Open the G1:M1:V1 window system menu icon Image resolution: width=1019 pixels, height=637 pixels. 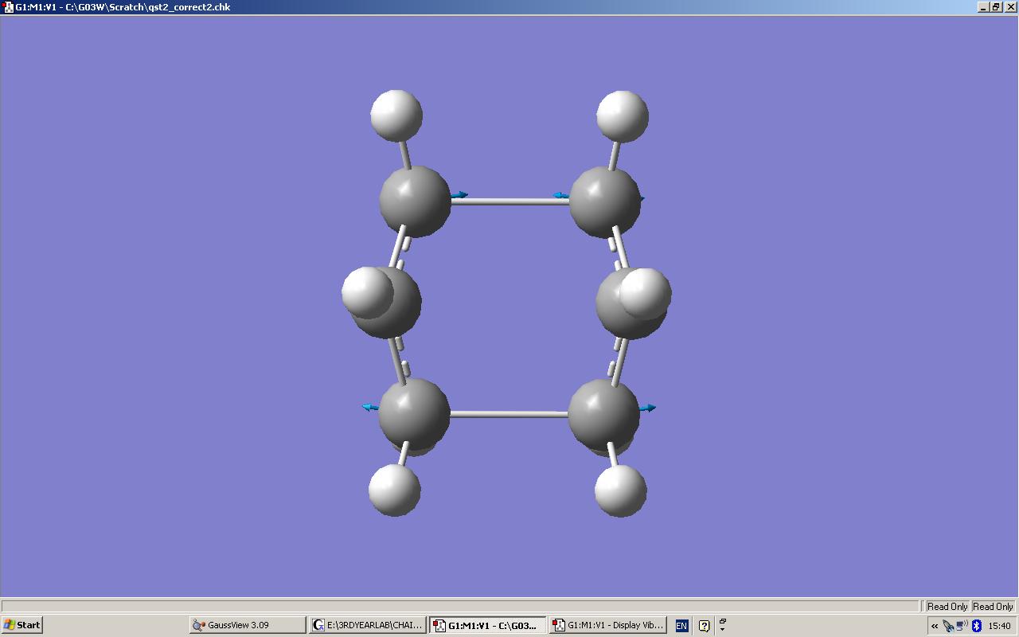click(9, 7)
